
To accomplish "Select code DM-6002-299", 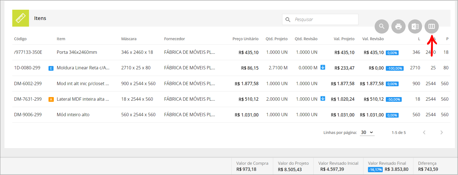I will coord(28,83).
